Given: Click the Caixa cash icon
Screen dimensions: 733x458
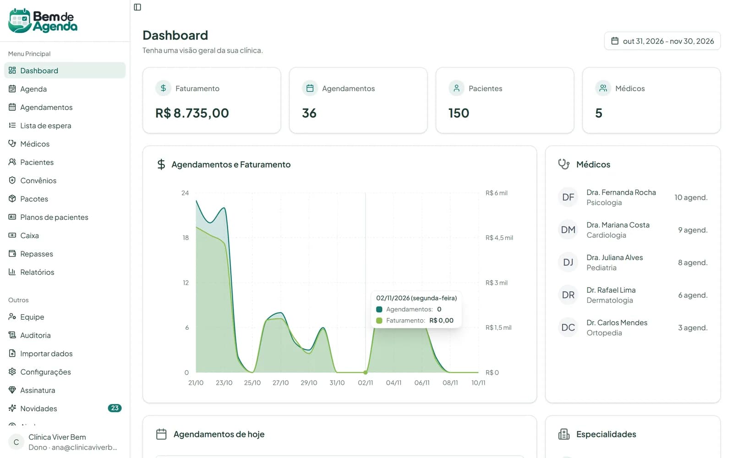Looking at the screenshot, I should [x=12, y=235].
